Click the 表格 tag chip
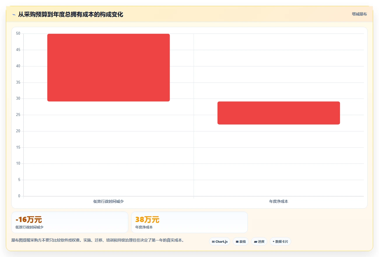The image size is (379, 257). pos(241,242)
